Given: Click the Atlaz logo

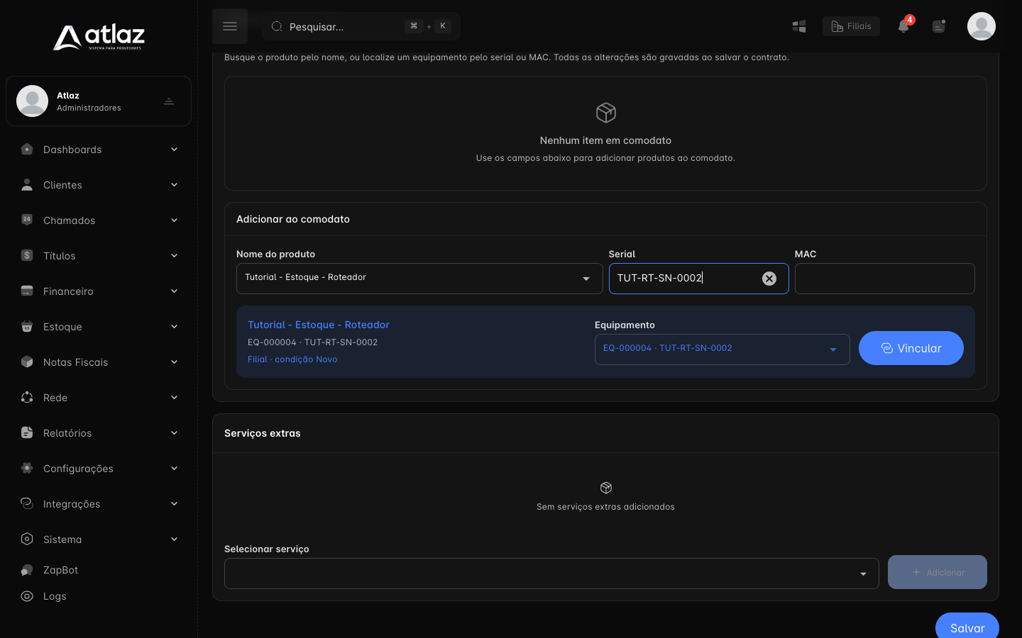Looking at the screenshot, I should coord(99,37).
